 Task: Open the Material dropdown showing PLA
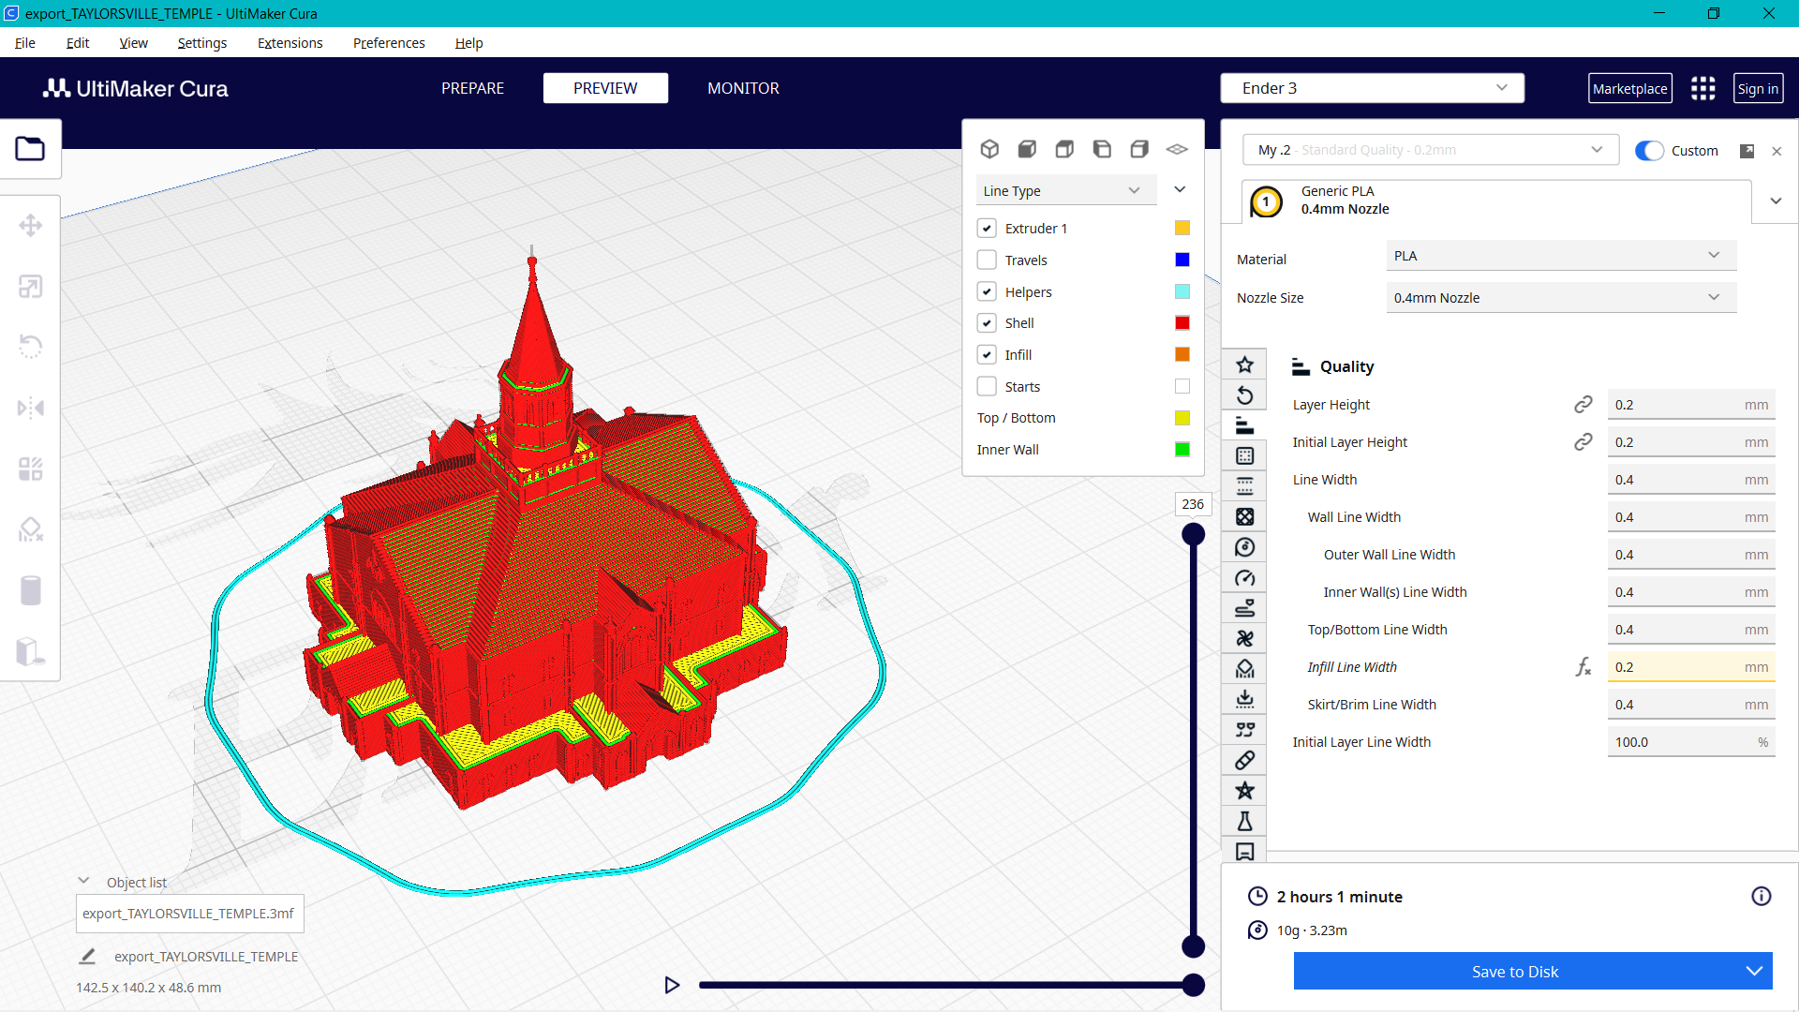pos(1559,255)
